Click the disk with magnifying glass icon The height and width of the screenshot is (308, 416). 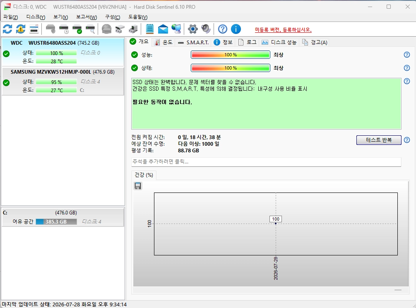coord(91,29)
